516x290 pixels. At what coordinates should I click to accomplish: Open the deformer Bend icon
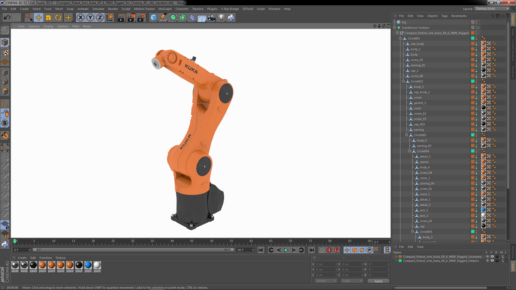click(x=192, y=18)
